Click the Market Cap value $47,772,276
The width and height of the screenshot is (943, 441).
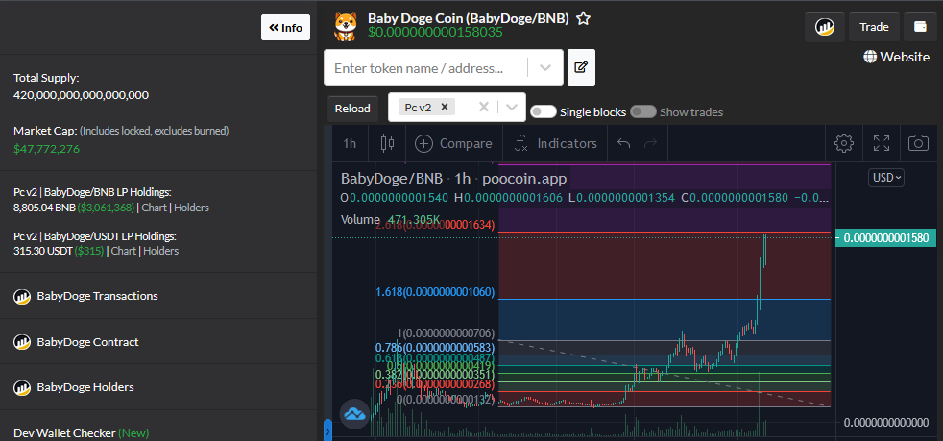click(46, 149)
